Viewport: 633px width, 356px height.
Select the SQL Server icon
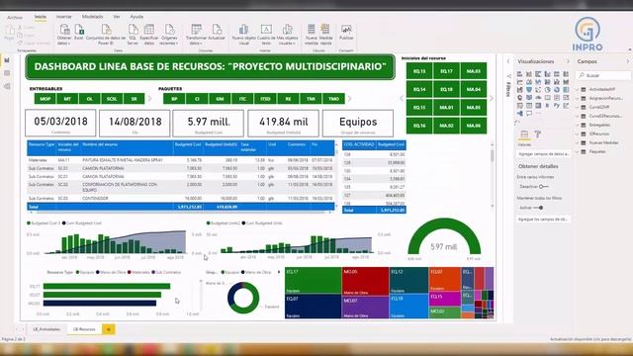click(x=133, y=30)
